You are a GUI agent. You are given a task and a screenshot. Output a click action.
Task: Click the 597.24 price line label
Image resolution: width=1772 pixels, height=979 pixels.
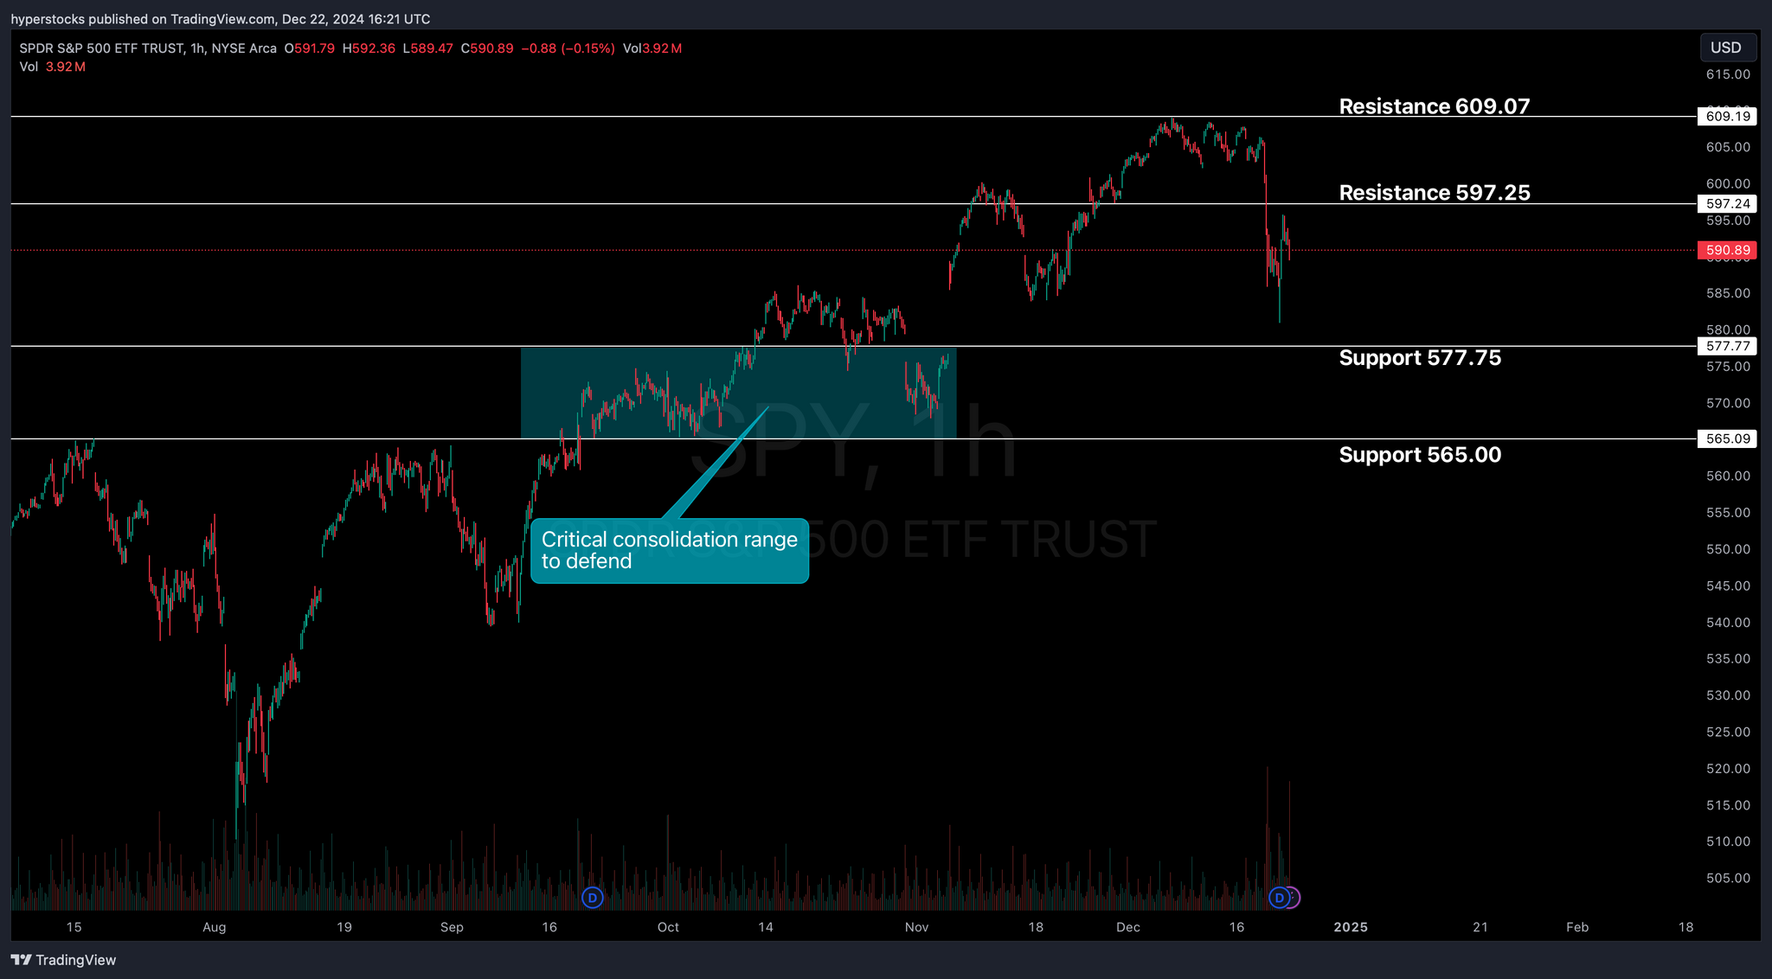click(1727, 204)
